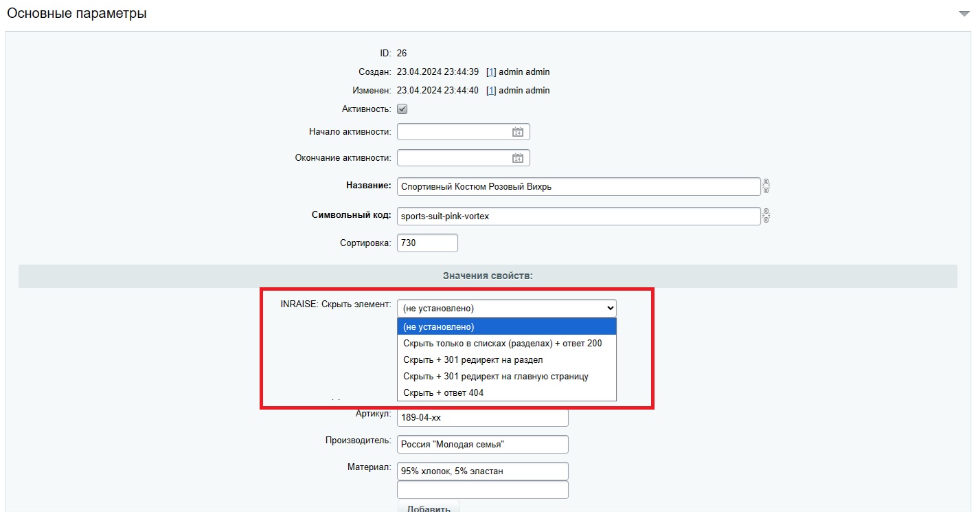This screenshot has width=978, height=512.
Task: Open calendar picker for Начало активности
Action: 518,132
